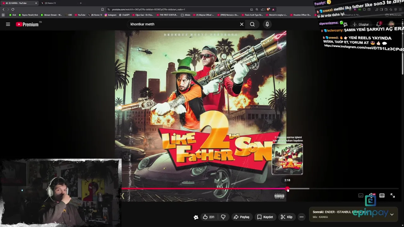
Task: Open Oğuz Sasi - Bir Efsa bookmark
Action: click(x=143, y=15)
